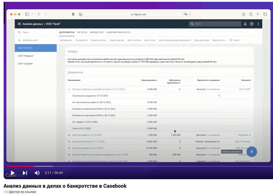Open the Группировка filter
Screen dimensions: 273x196
click(65, 40)
